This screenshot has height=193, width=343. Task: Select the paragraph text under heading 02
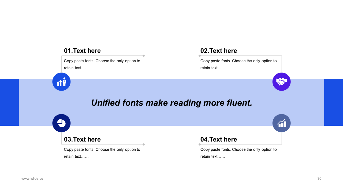pyautogui.click(x=238, y=64)
